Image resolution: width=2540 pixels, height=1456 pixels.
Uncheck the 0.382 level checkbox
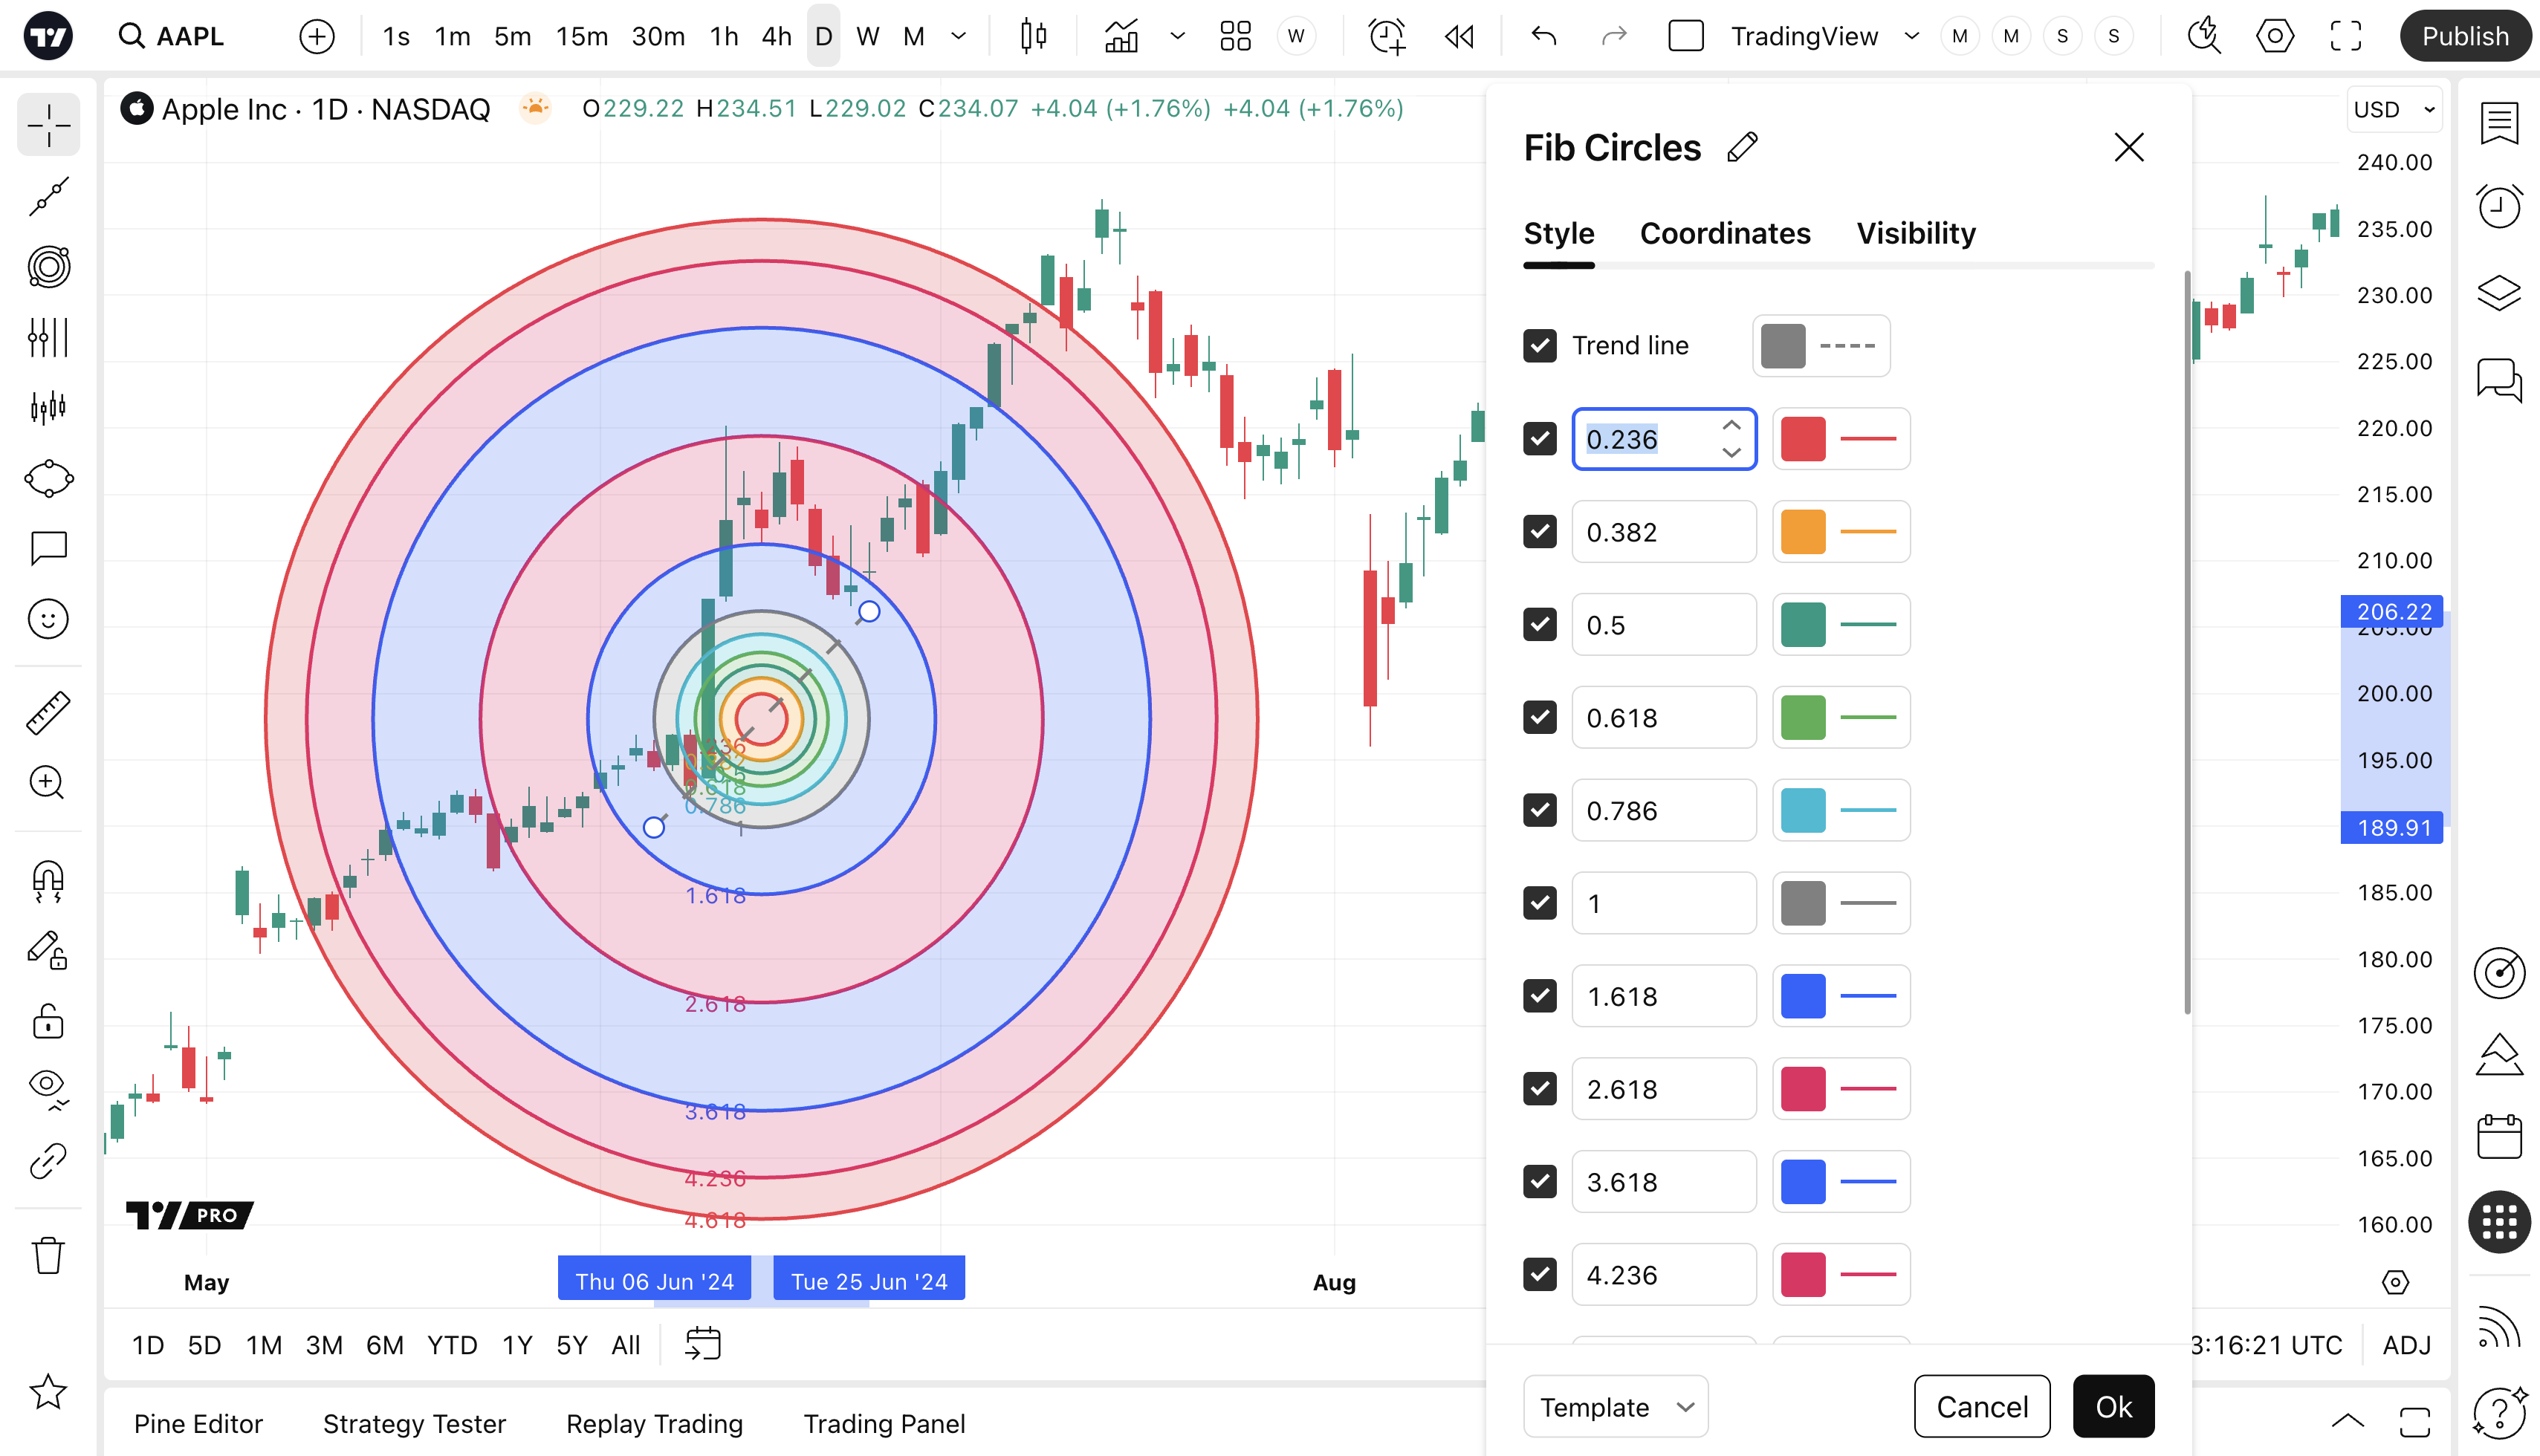1540,532
